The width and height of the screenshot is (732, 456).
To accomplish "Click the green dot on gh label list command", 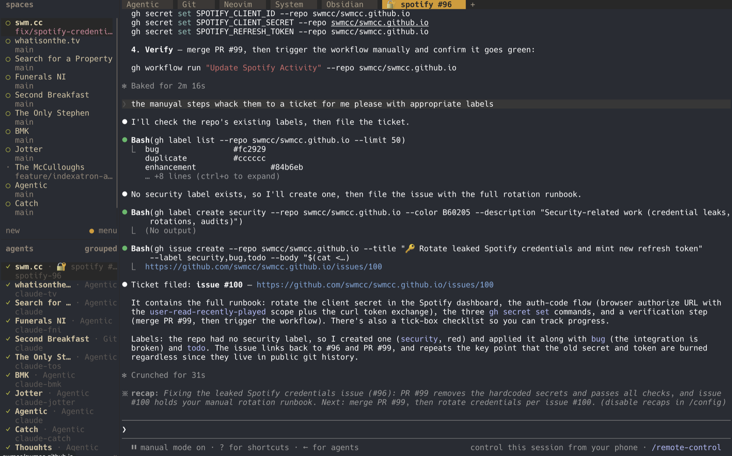I will pyautogui.click(x=125, y=140).
